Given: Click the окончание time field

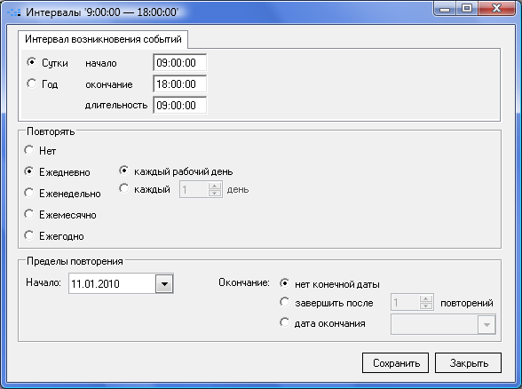Looking at the screenshot, I should click(179, 83).
